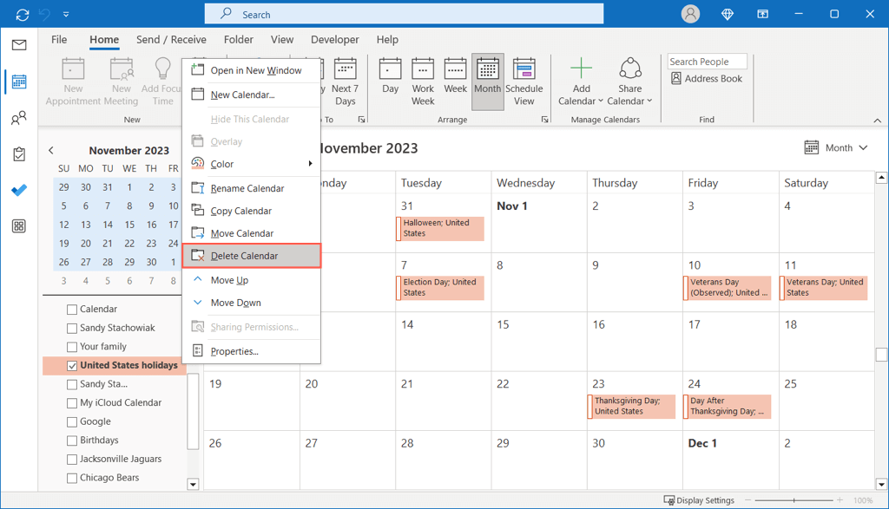The height and width of the screenshot is (509, 889).
Task: Click the zoom slider in status bar
Action: tap(794, 500)
